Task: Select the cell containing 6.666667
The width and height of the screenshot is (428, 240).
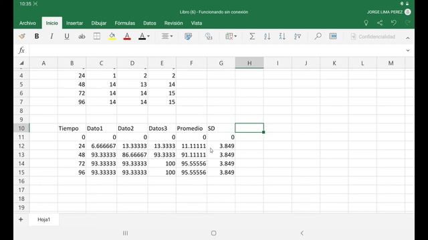Action: (102, 146)
